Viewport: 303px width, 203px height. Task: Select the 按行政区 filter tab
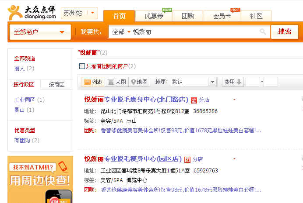click(24, 85)
